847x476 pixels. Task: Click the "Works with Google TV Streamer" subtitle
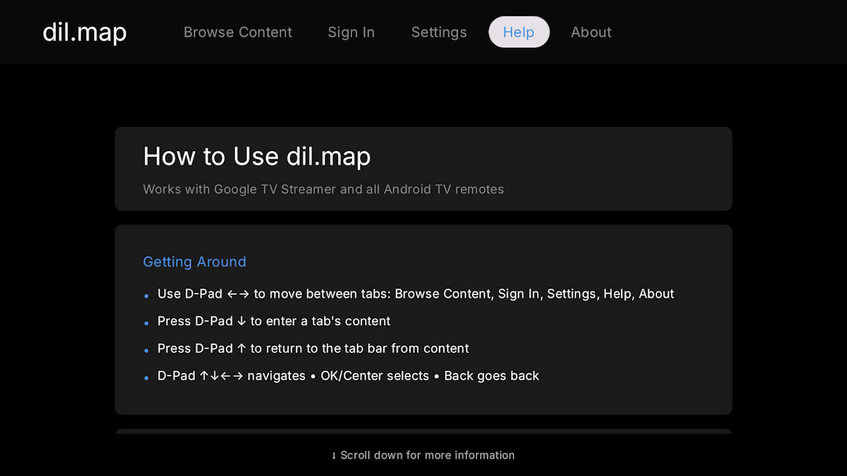point(323,189)
